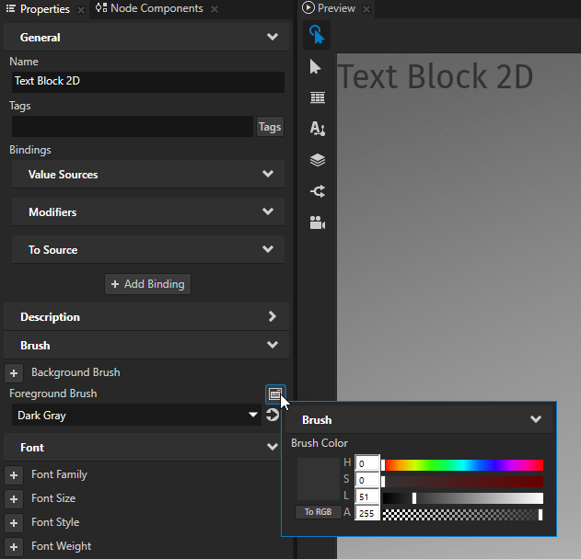This screenshot has width=581, height=559.
Task: Open the grid layout tool in Preview
Action: tap(318, 97)
